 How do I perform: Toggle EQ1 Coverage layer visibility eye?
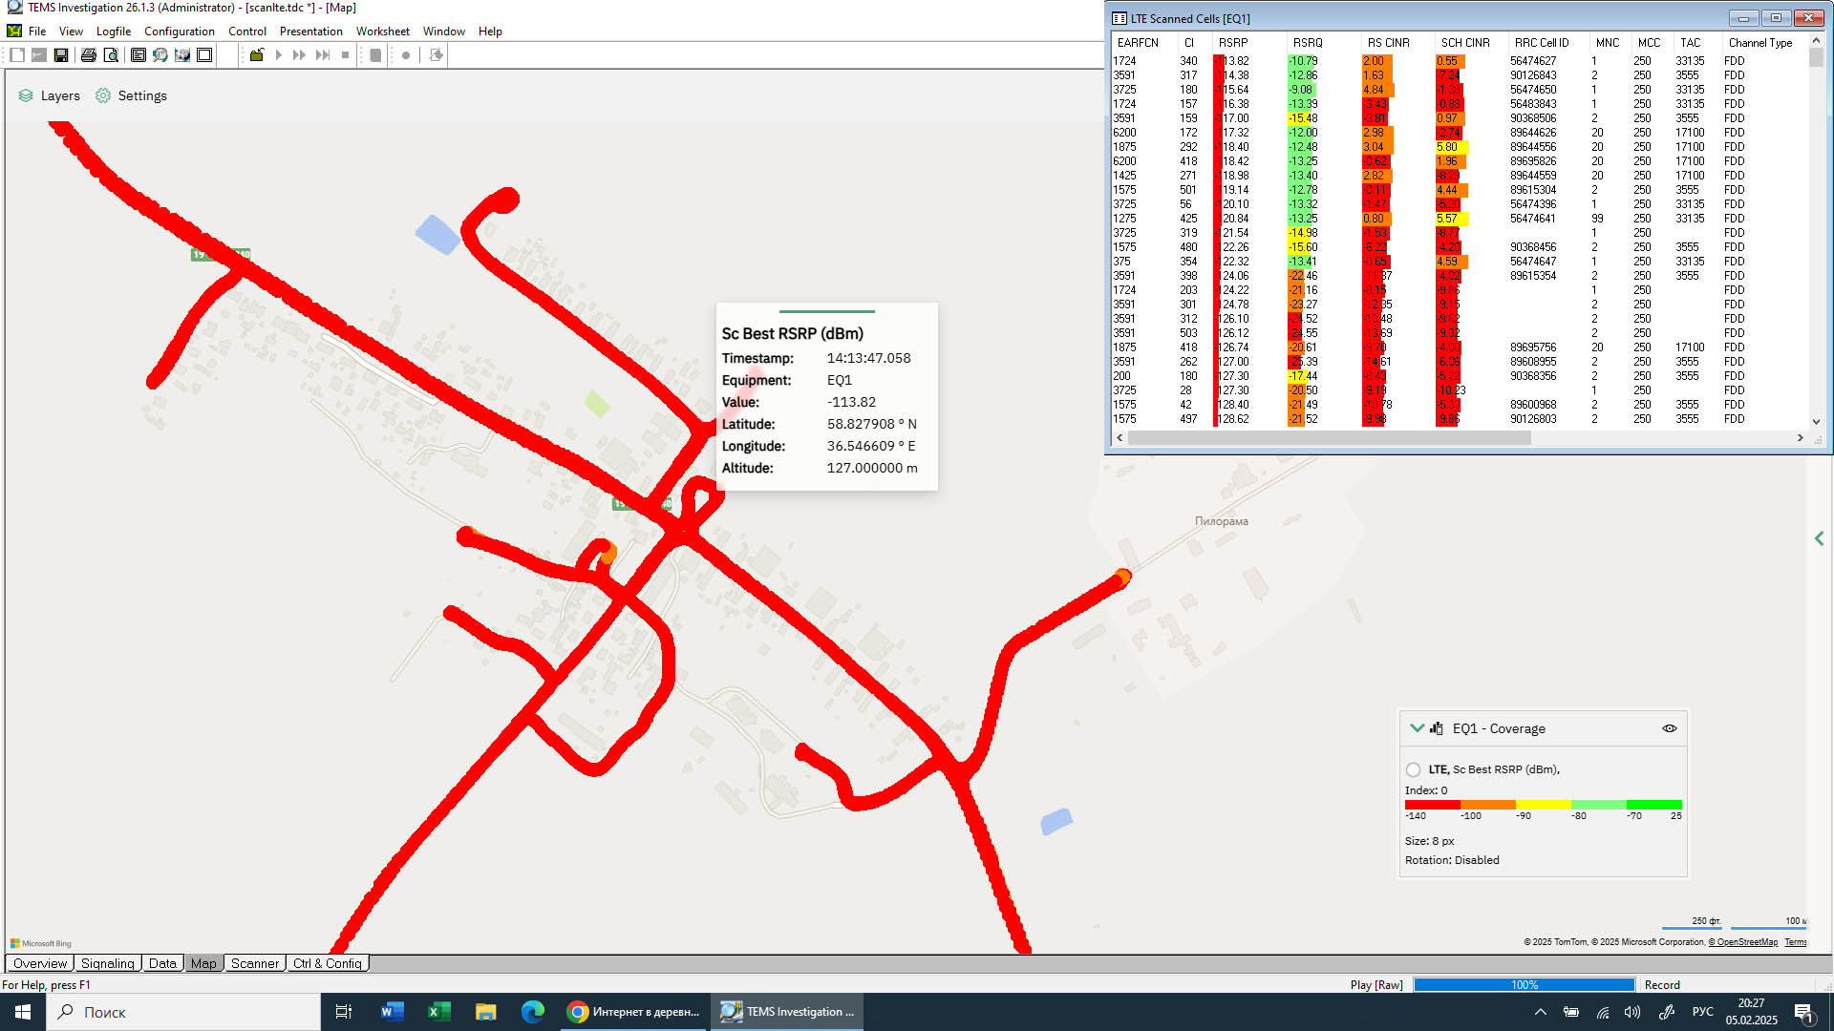[1669, 728]
